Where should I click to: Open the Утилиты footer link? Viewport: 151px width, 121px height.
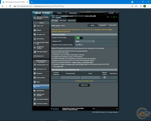73,108
